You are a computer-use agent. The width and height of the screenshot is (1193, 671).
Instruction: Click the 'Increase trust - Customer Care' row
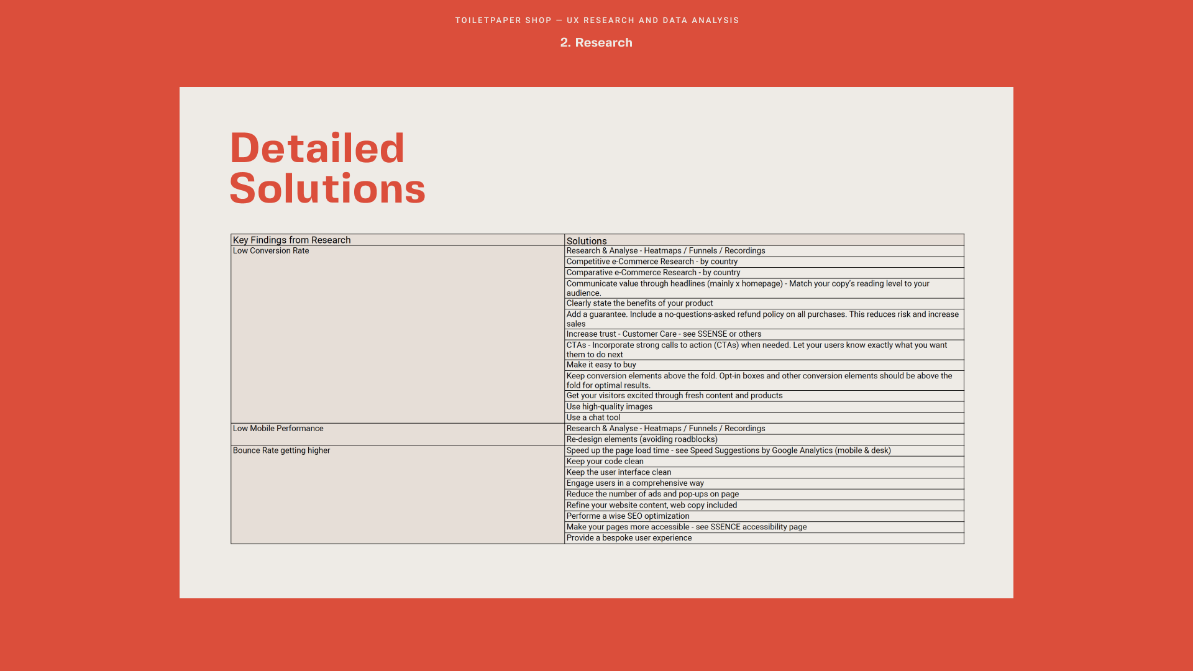point(664,334)
